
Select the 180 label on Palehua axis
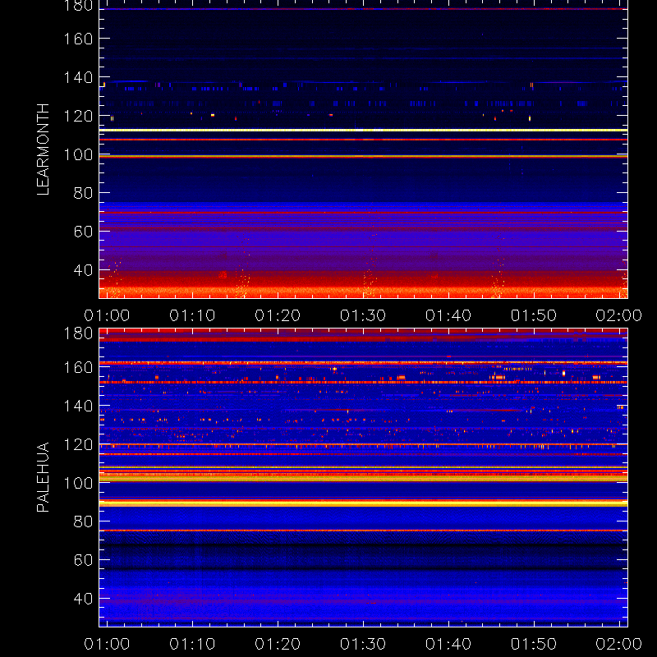78,333
